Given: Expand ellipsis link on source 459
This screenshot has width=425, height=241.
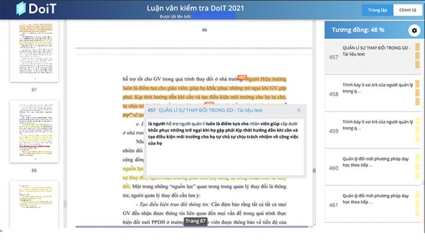Looking at the screenshot, I should point(359,129).
